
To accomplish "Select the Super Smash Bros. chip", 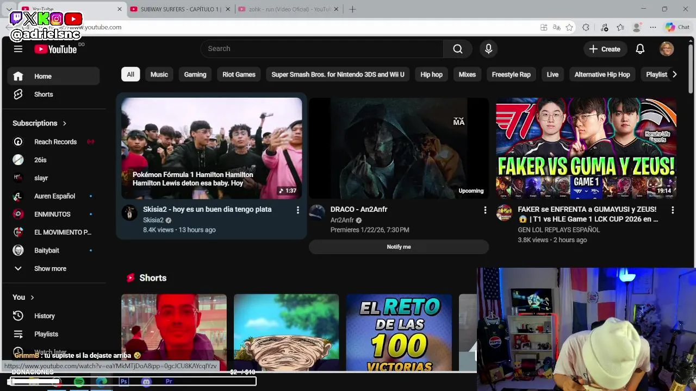I will [x=338, y=74].
